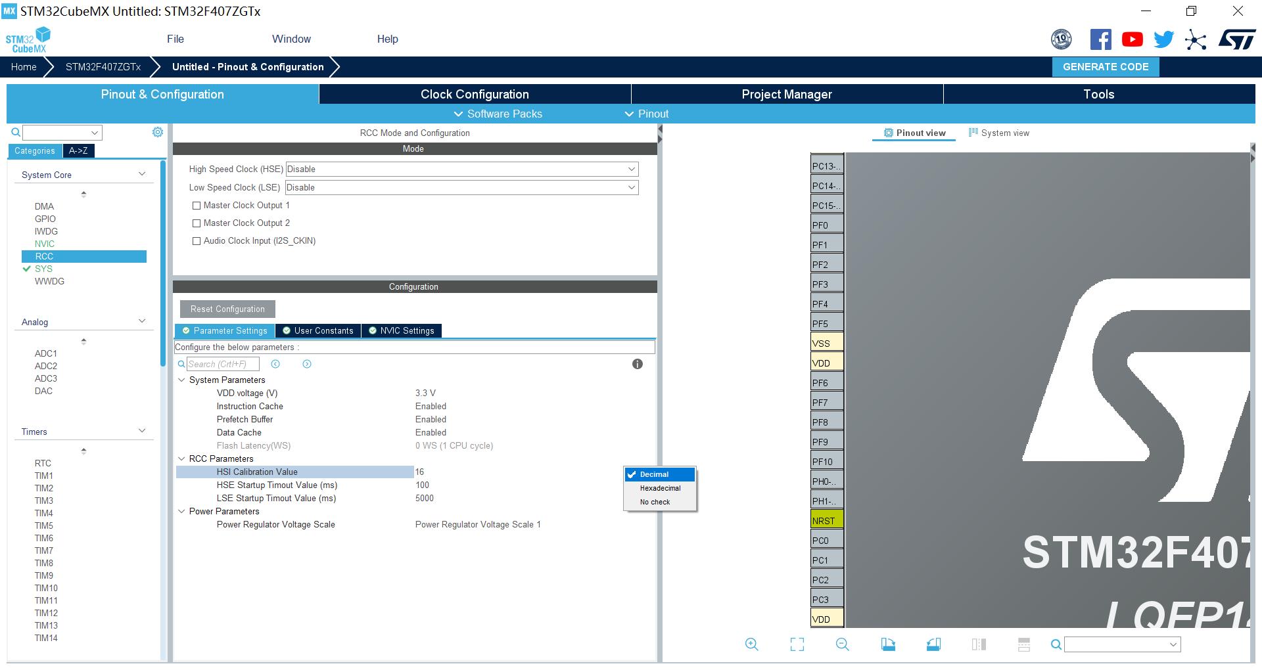
Task: Open the Software Packs menu
Action: tap(498, 114)
